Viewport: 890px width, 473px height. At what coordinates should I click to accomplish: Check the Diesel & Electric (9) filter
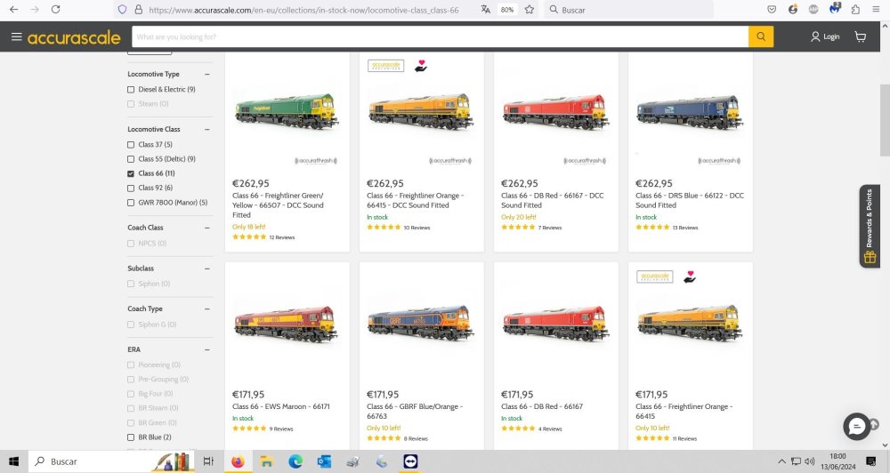(131, 90)
